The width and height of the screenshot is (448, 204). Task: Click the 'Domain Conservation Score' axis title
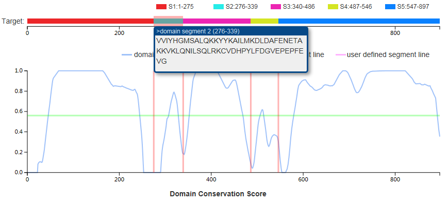click(x=218, y=194)
